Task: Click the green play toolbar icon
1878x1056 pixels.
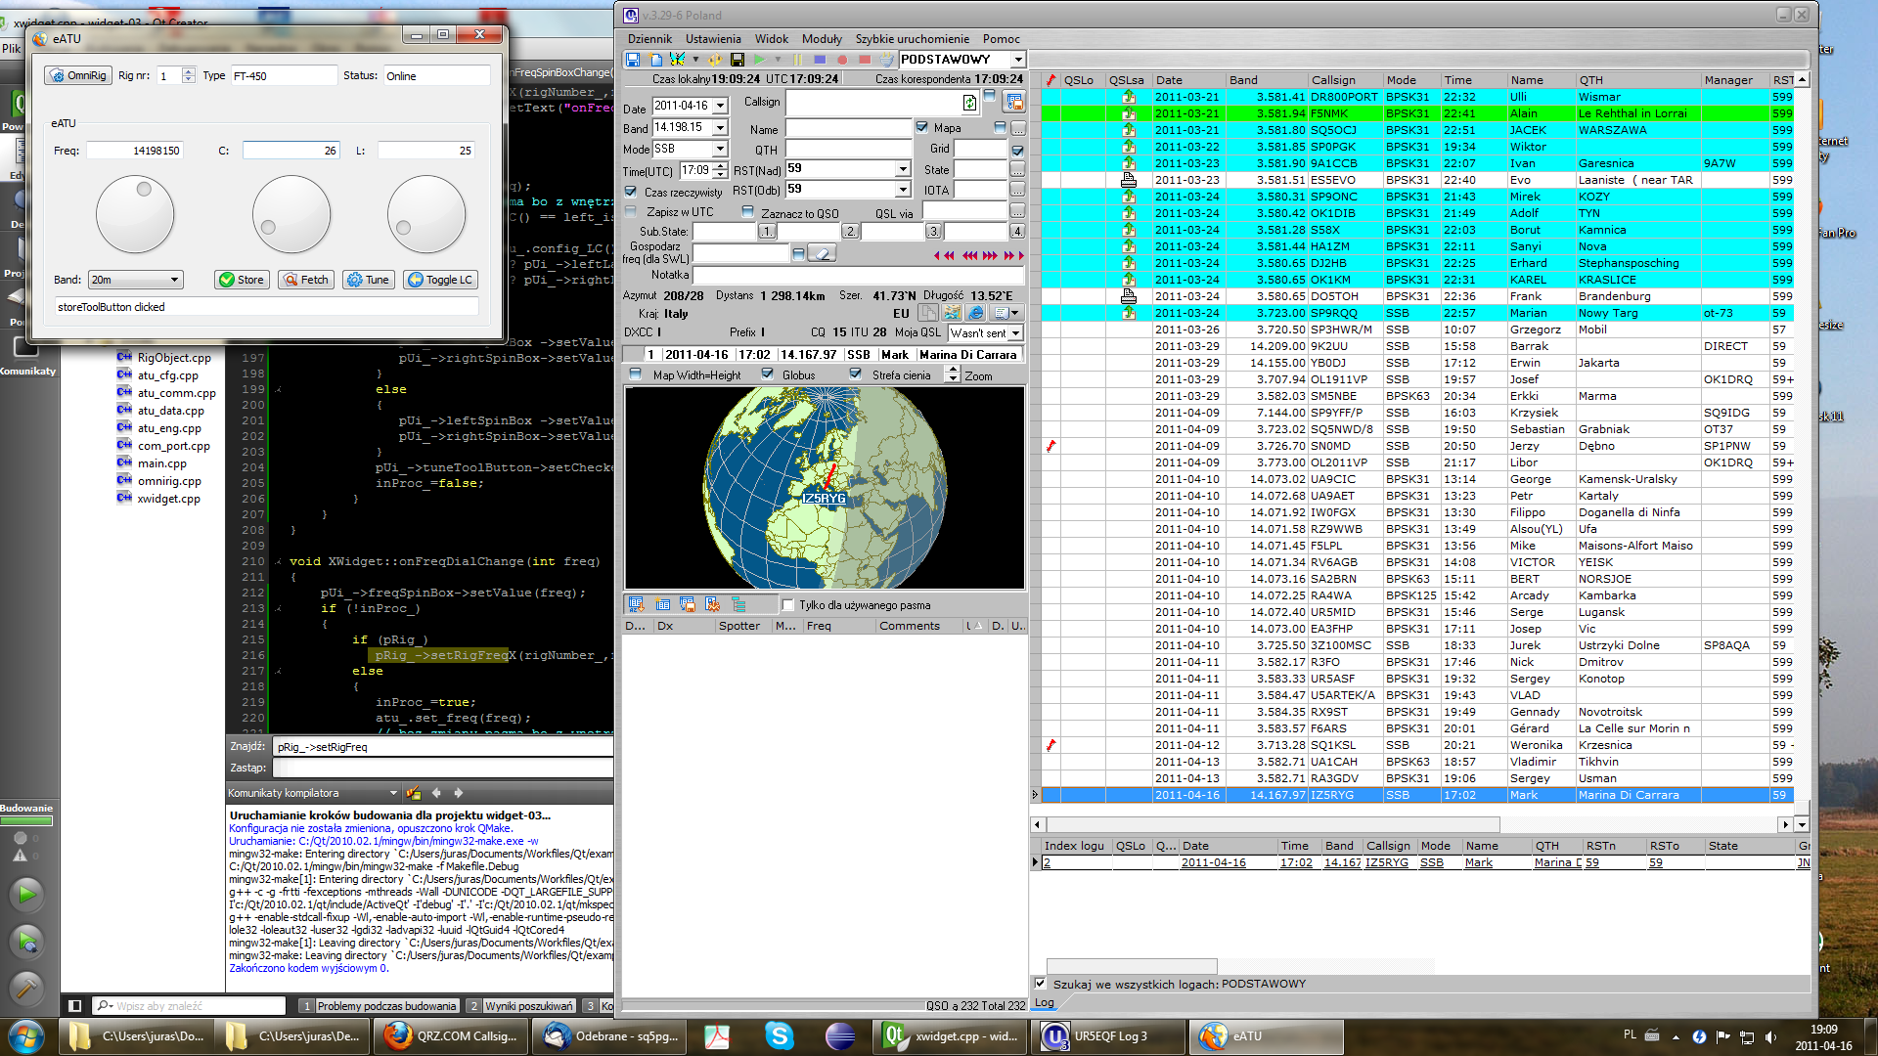Action: pos(759,60)
